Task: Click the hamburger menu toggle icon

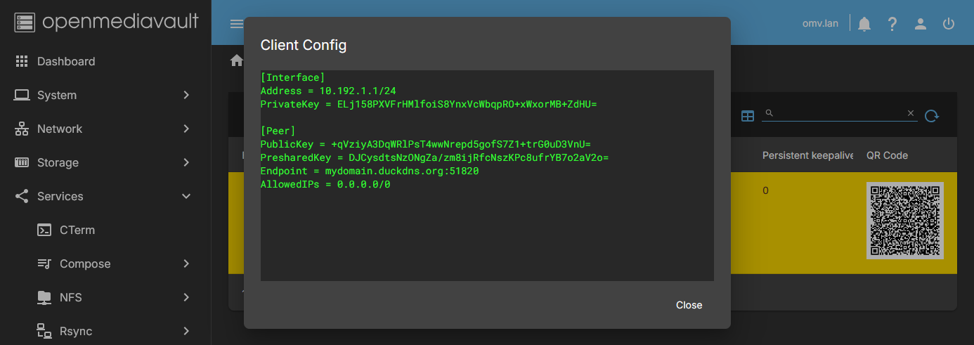Action: [236, 24]
